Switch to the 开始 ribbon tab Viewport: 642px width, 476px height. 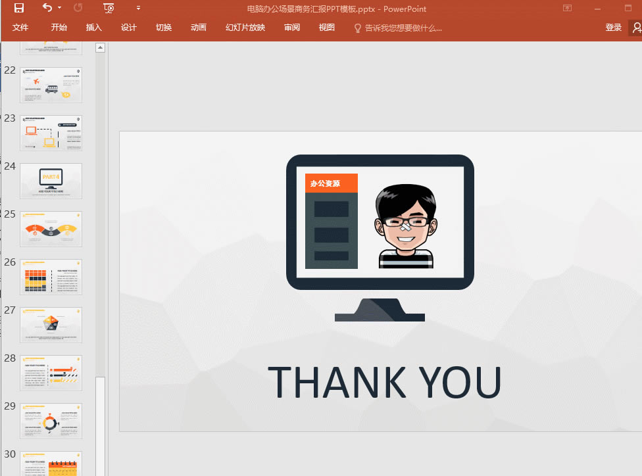tap(58, 28)
